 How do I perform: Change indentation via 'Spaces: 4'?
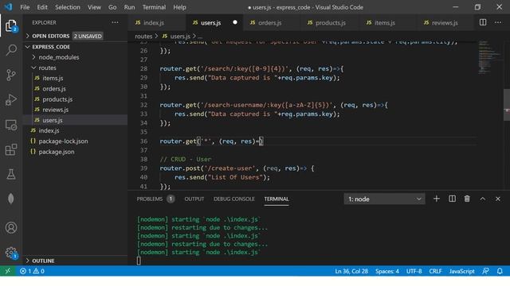coord(386,271)
